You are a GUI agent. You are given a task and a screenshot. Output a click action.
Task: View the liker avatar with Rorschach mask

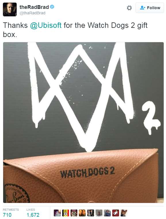(74, 213)
